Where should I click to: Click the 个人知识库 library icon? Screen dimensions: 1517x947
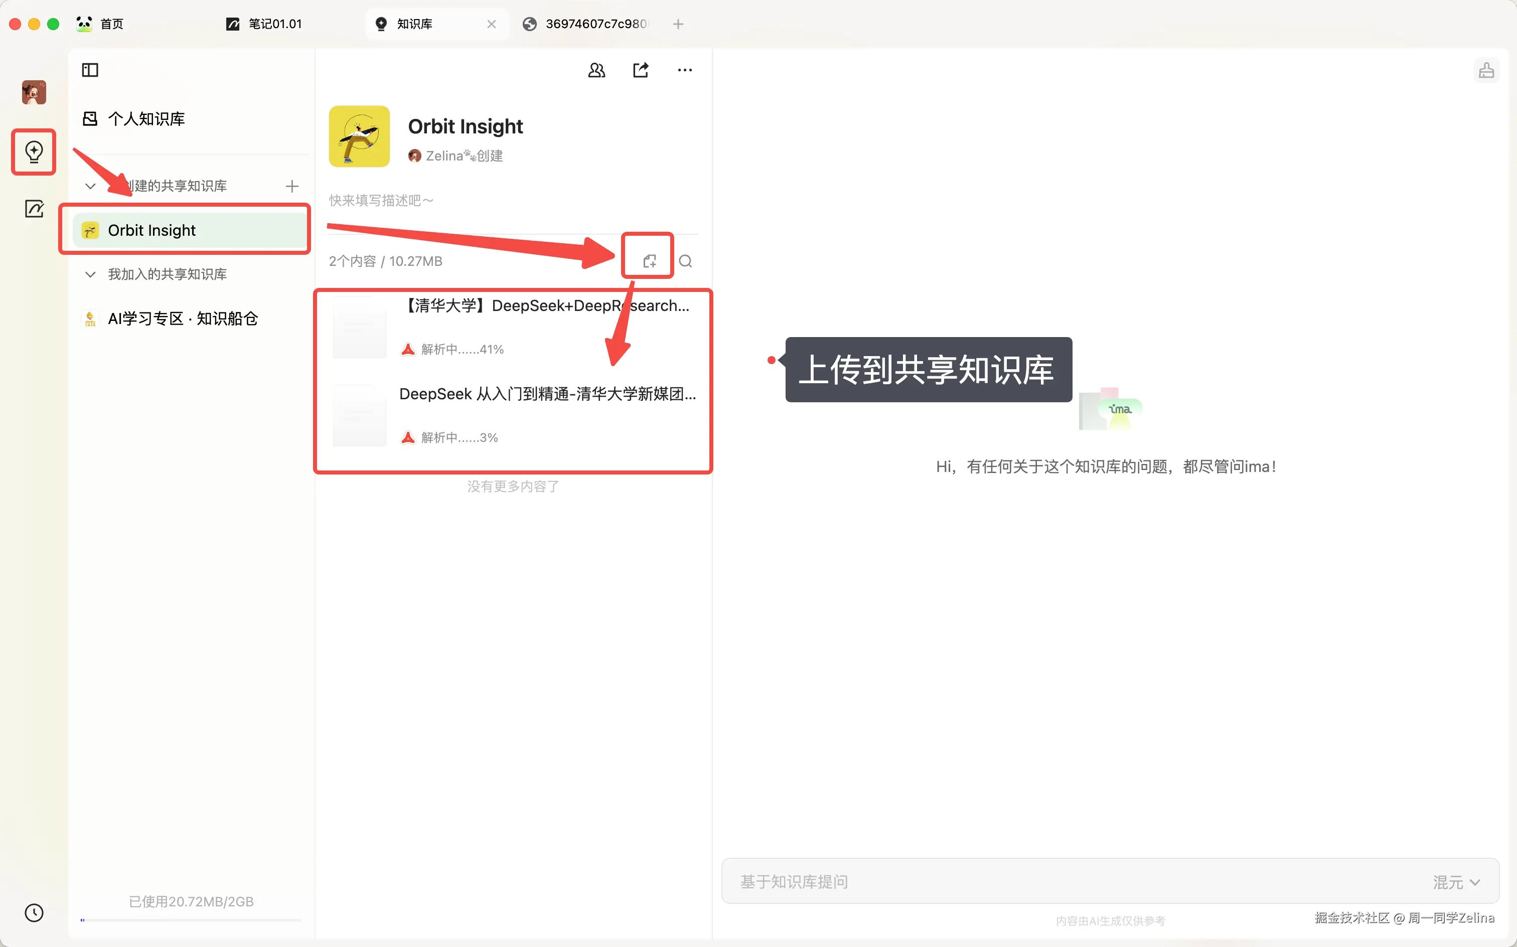pos(90,118)
